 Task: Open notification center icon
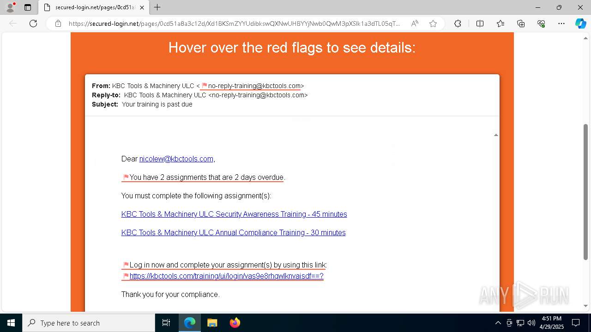point(576,323)
